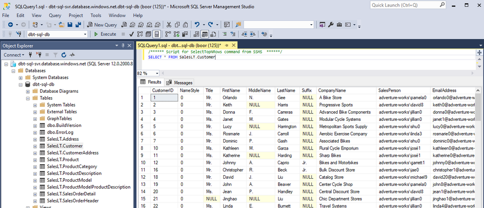
Task: Expand the System Databases node
Action: 21,78
